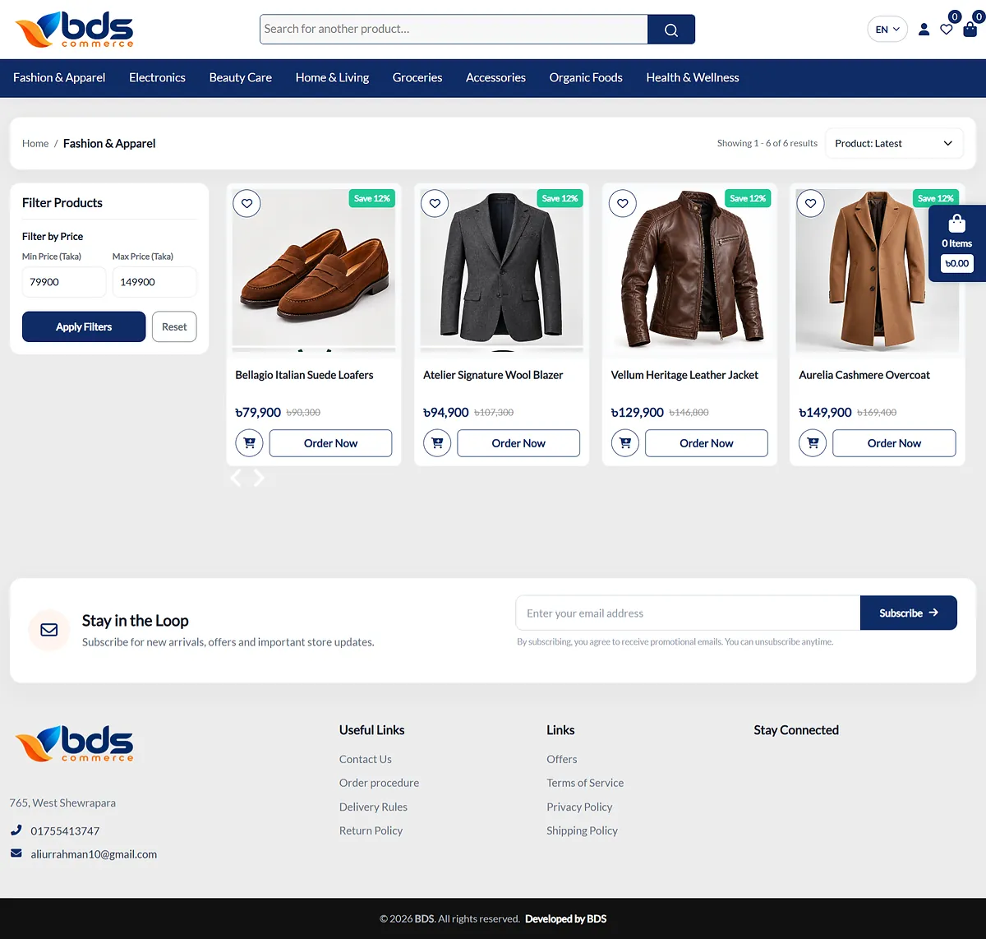
Task: Focus the product search field
Action: pos(454,30)
